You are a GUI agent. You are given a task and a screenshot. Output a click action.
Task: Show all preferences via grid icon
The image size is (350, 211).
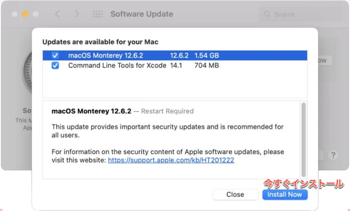click(98, 14)
